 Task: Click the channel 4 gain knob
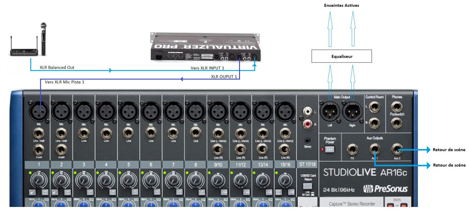(x=106, y=180)
